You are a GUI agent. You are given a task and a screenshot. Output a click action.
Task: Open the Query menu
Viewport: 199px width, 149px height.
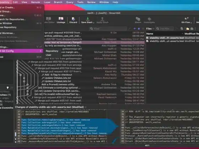(70, 2)
